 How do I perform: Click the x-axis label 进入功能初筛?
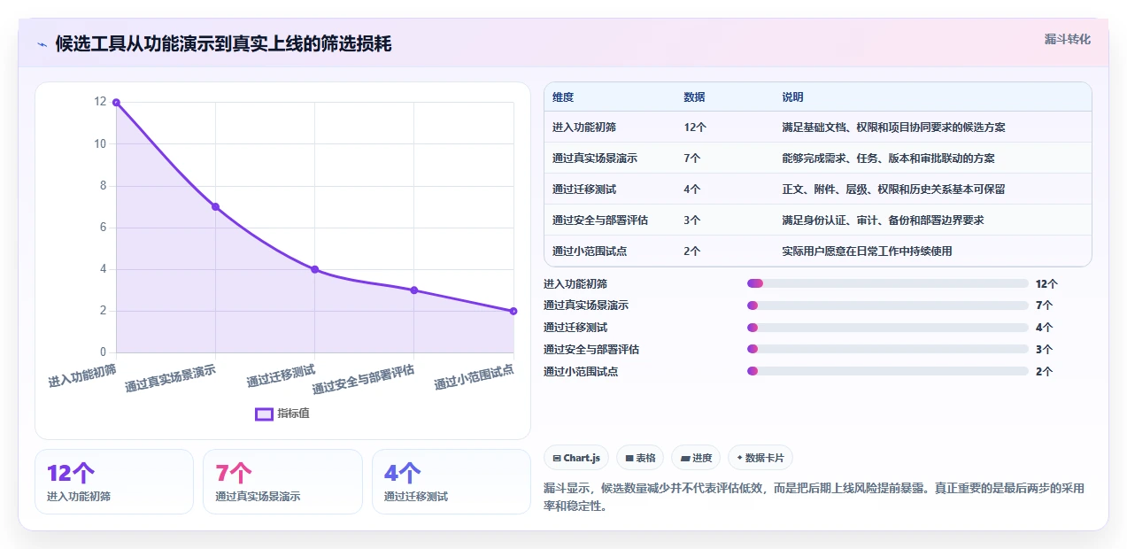[x=82, y=375]
